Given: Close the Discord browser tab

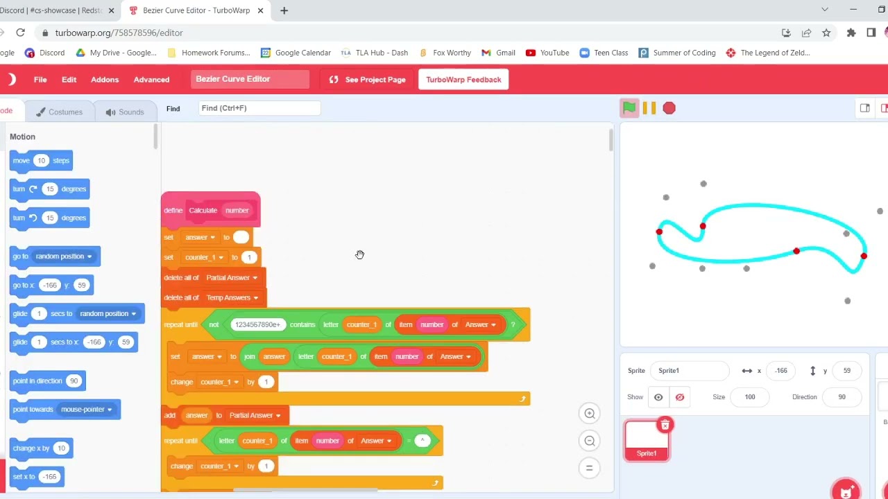Looking at the screenshot, I should [x=111, y=10].
